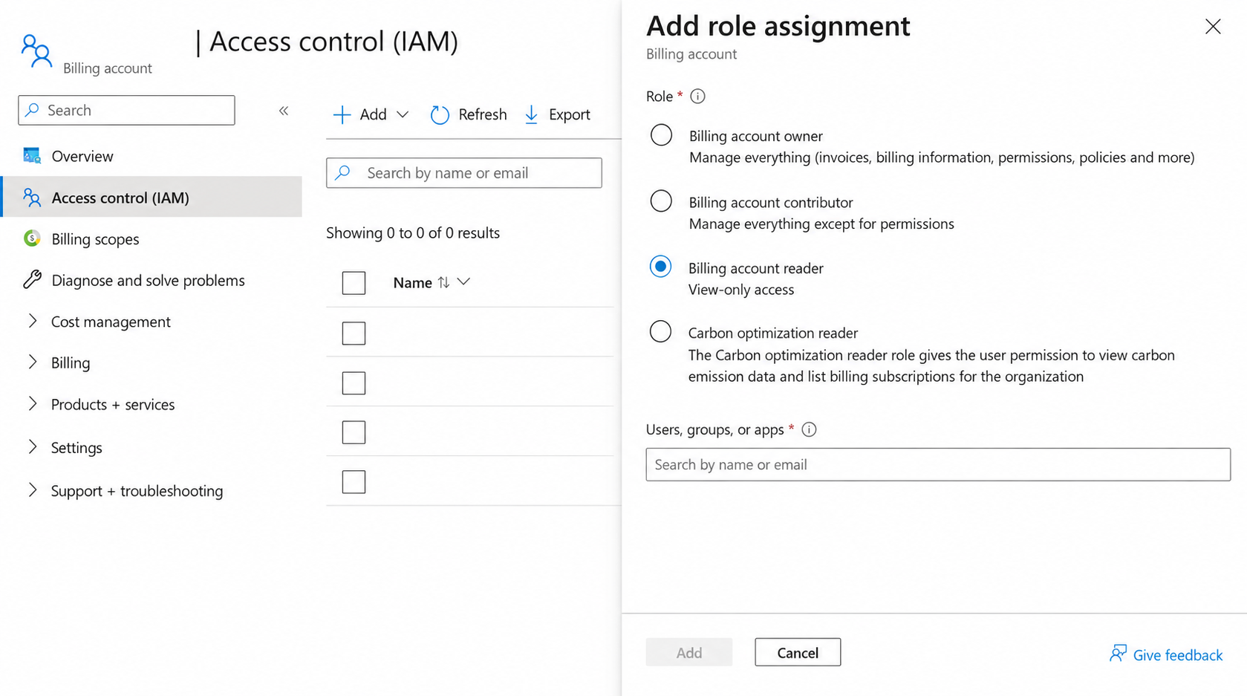Click the Give feedback person icon
Screen dimensions: 1247x696
(x=1118, y=654)
